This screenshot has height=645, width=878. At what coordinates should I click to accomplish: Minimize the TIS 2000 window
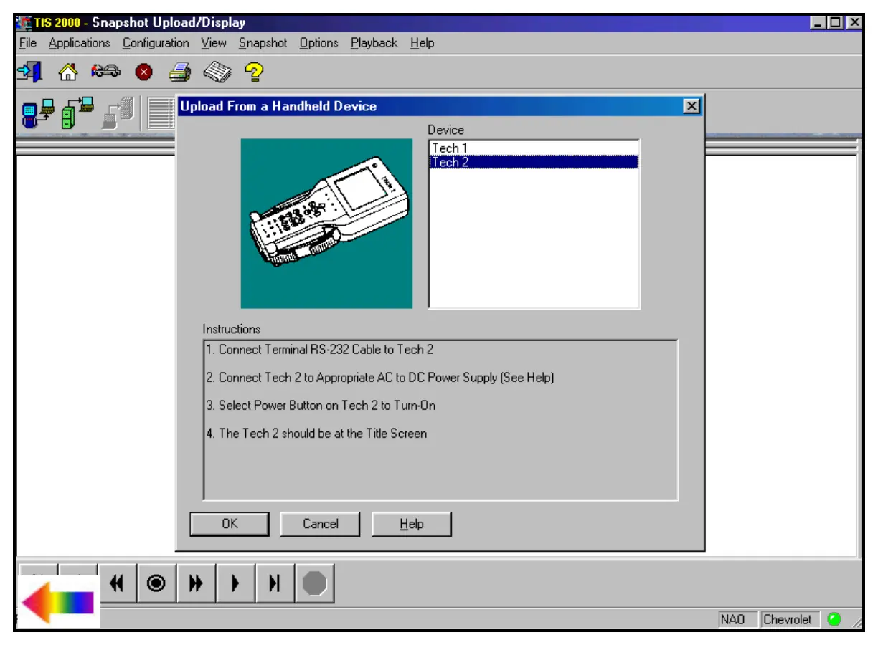pos(818,23)
